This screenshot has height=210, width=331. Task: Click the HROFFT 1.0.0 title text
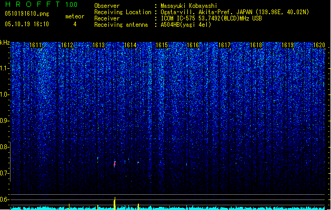(41, 4)
